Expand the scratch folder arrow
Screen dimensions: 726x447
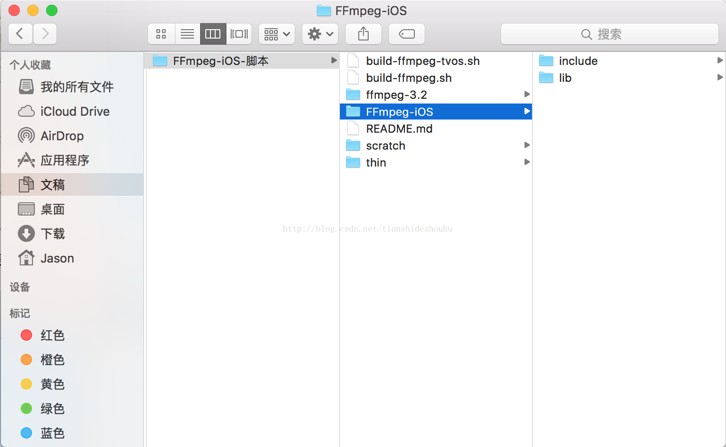(527, 145)
